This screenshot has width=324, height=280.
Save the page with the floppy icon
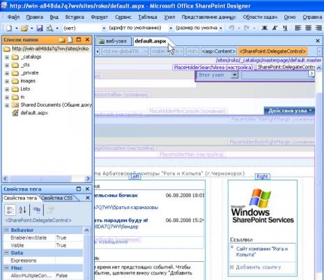(40, 28)
